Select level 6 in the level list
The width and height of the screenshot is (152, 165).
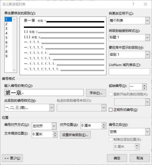point(8,42)
